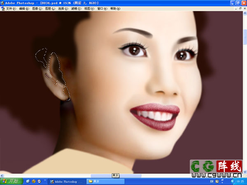Viewport: 247px width, 185px height.
Task: Minimize the B034.psd document window
Action: click(236, 9)
